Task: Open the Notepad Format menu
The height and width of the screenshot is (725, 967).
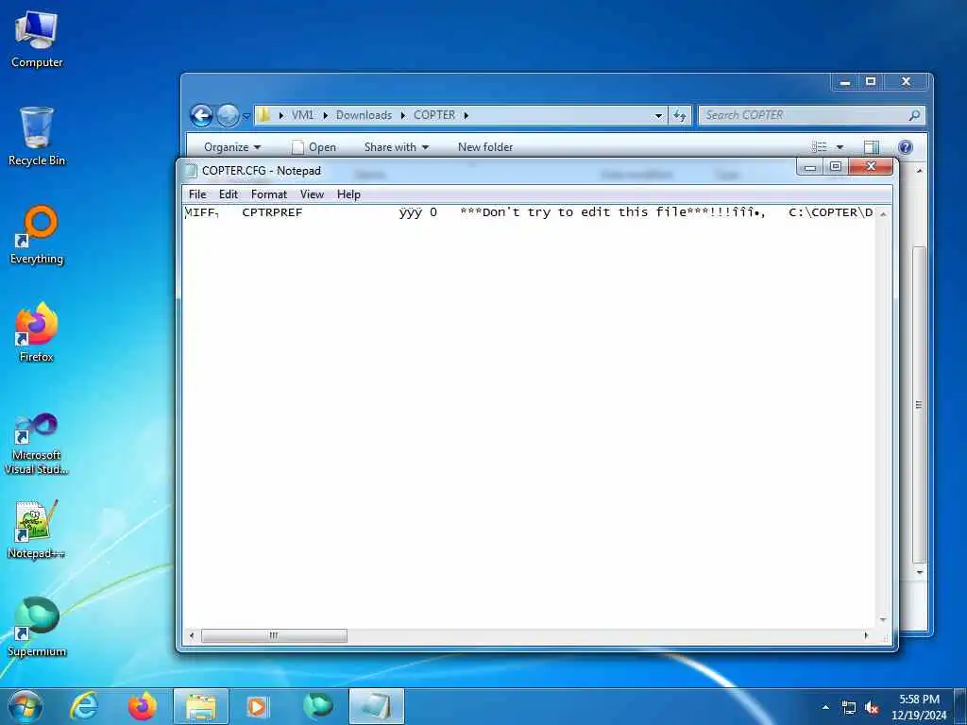Action: 269,194
